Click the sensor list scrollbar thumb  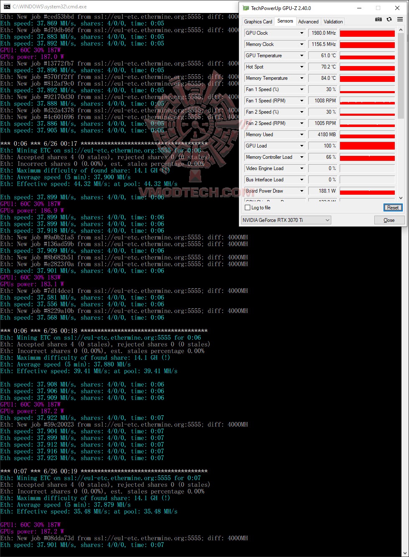click(x=401, y=76)
